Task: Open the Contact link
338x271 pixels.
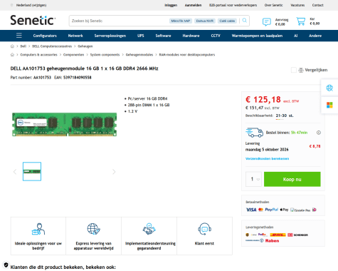Action: (x=317, y=5)
